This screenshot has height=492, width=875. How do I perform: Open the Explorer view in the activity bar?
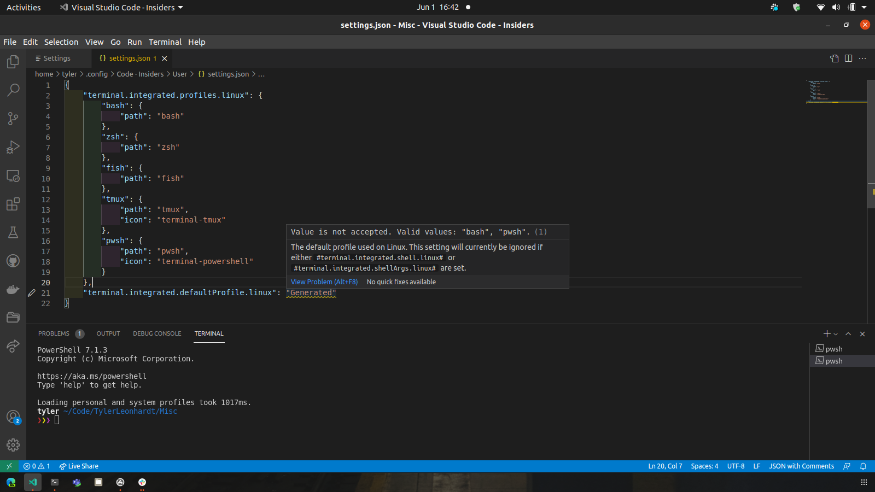(13, 62)
